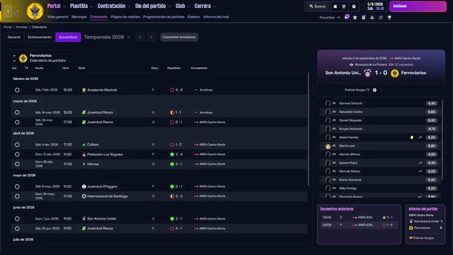This screenshot has width=453, height=255.
Task: Select radio for Juventud O'Higgins match
Action: click(x=17, y=186)
